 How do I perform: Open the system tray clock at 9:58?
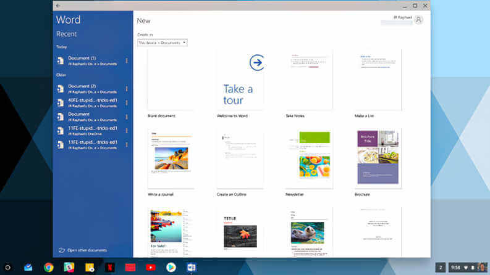455,268
